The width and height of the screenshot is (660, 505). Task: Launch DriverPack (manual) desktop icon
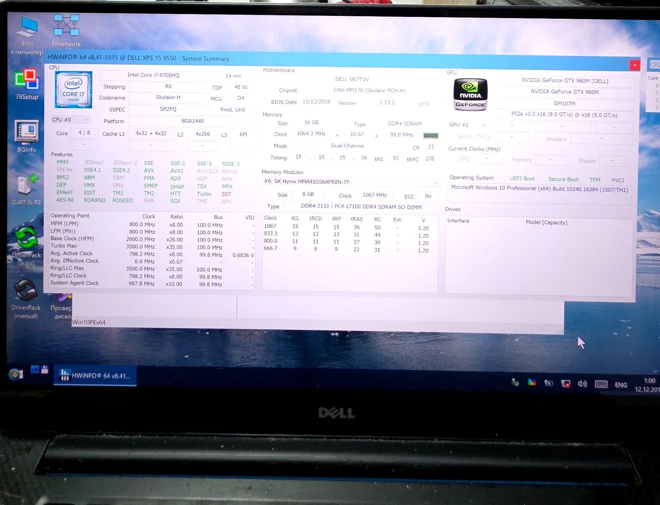point(26,299)
